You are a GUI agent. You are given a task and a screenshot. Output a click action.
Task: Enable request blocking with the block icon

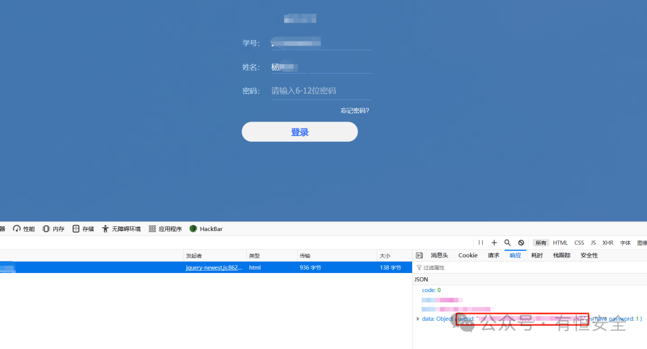click(x=520, y=242)
